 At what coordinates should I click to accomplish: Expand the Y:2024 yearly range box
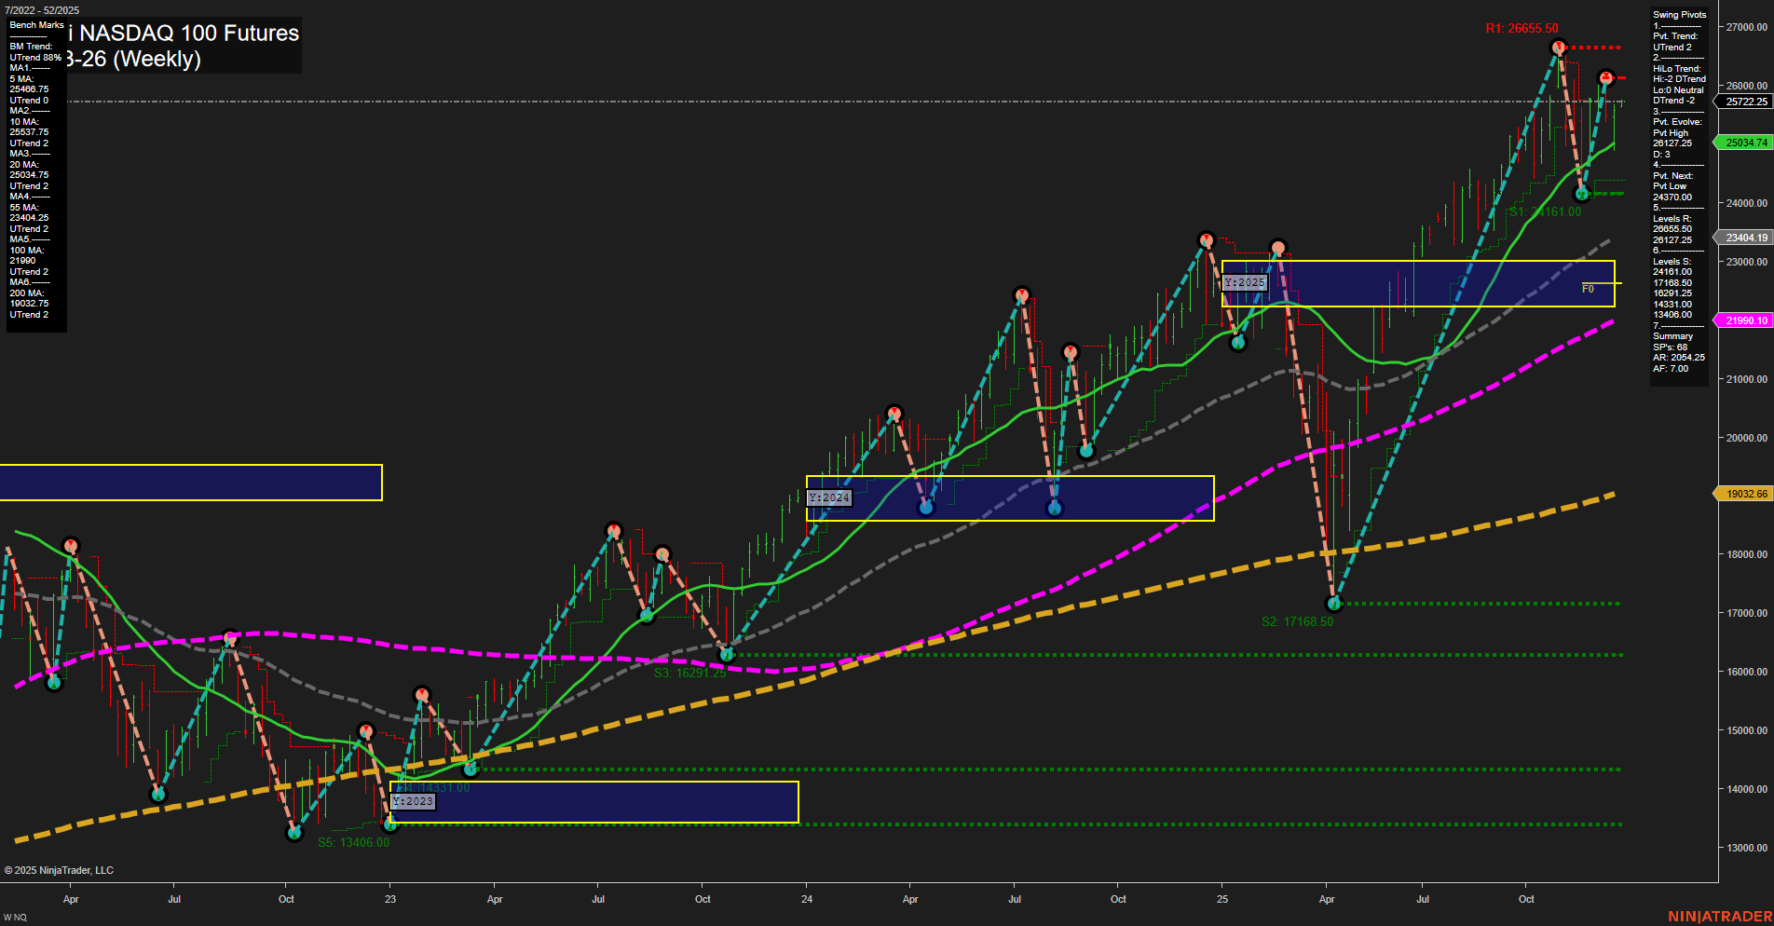(x=830, y=497)
